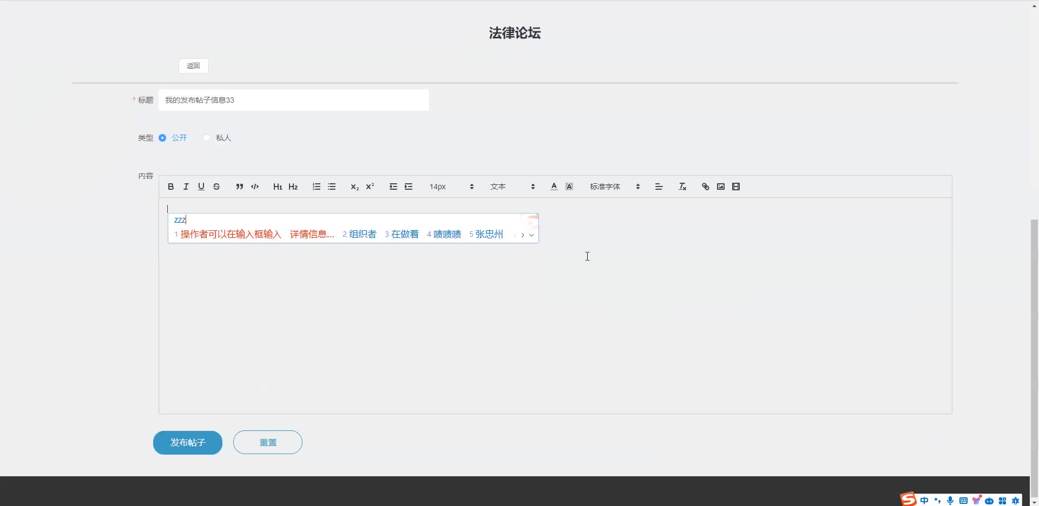This screenshot has height=506, width=1039.
Task: Toggle strikethrough formatting
Action: [x=216, y=187]
